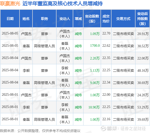Click 二级市场买卖 in the 22.62 price row
The height and width of the screenshot is (133, 150).
123,46
